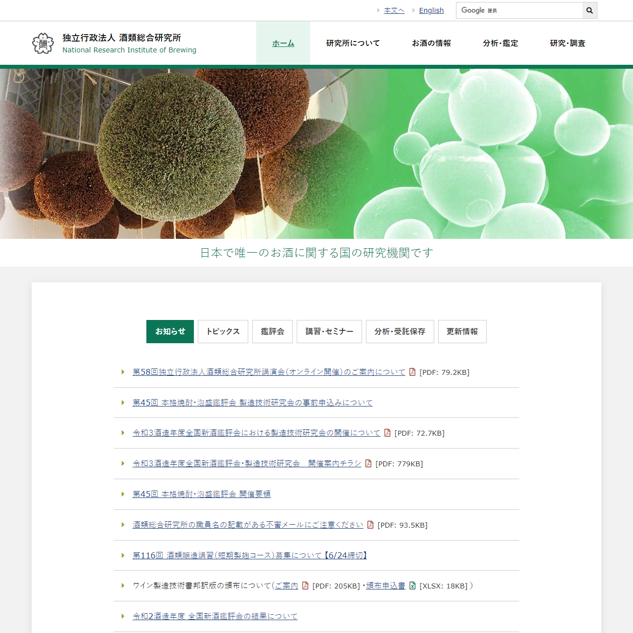
Task: Switch to the 鑑評会 tab
Action: (272, 331)
